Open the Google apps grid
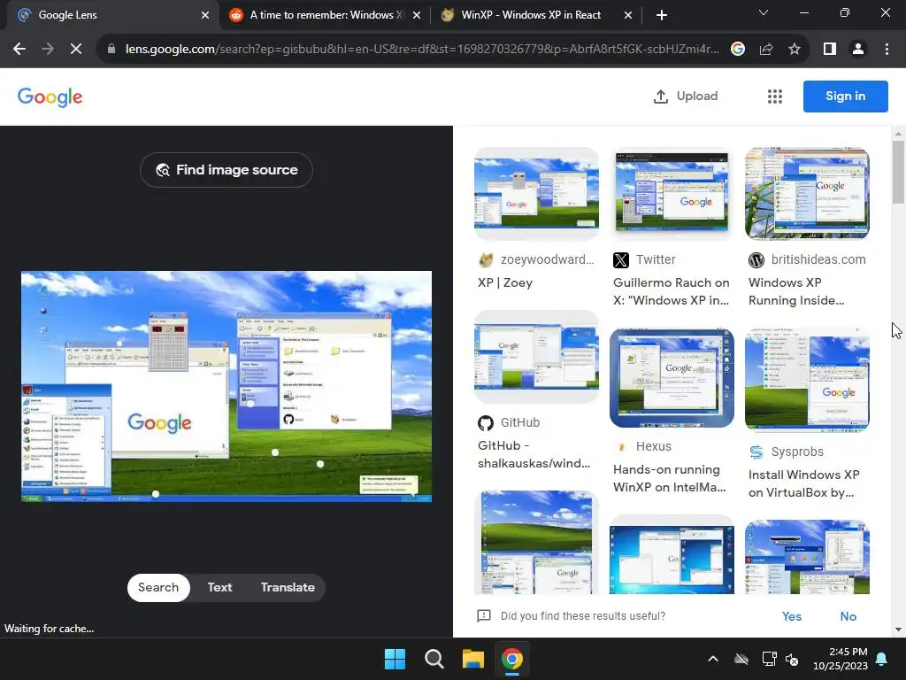906x680 pixels. (775, 97)
